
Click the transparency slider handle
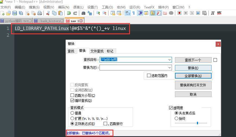197,123
